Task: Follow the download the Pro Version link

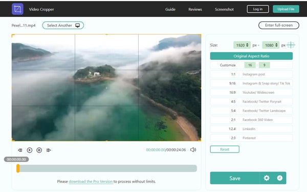Action: [91, 181]
